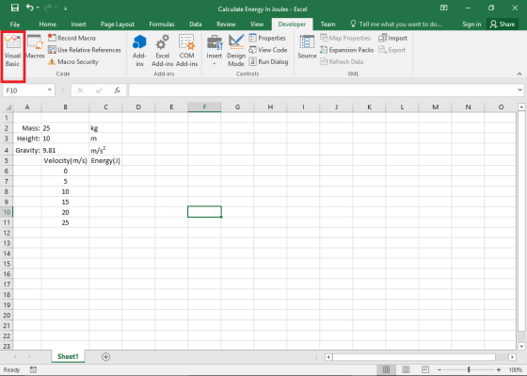Open the Name Box dropdown
This screenshot has height=376, width=527.
pos(50,90)
